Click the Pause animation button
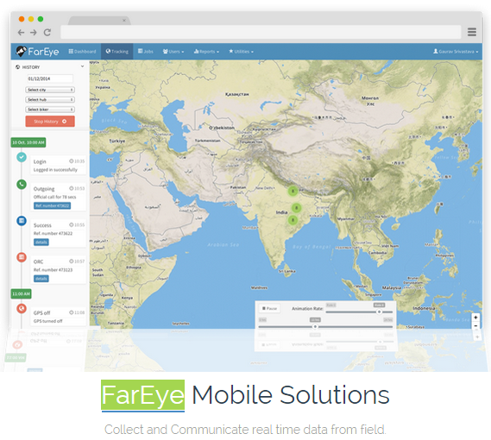Image resolution: width=491 pixels, height=440 pixels. 269,309
